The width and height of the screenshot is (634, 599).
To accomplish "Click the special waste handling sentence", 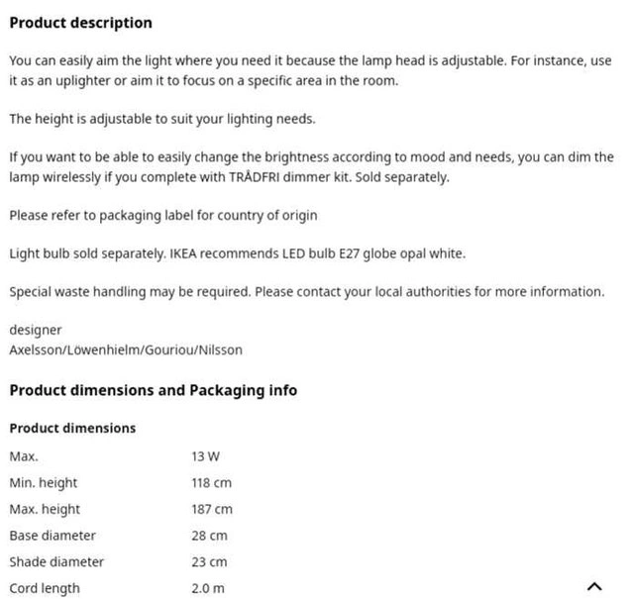I will pyautogui.click(x=306, y=291).
